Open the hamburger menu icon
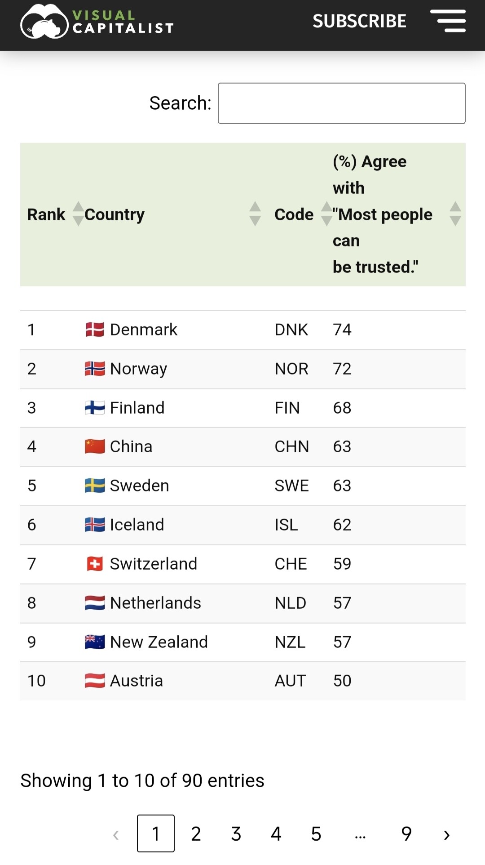Screen dimensions: 485x865 tap(448, 21)
